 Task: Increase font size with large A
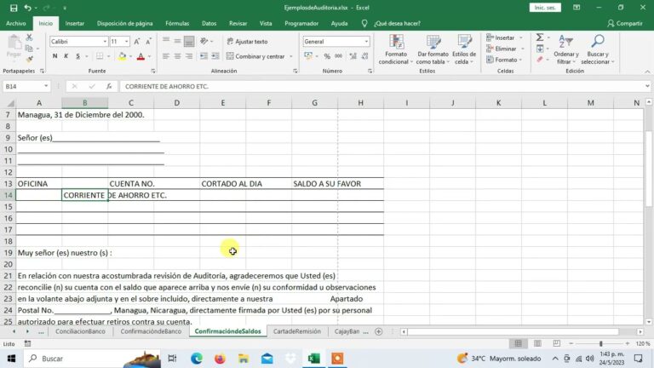point(137,41)
